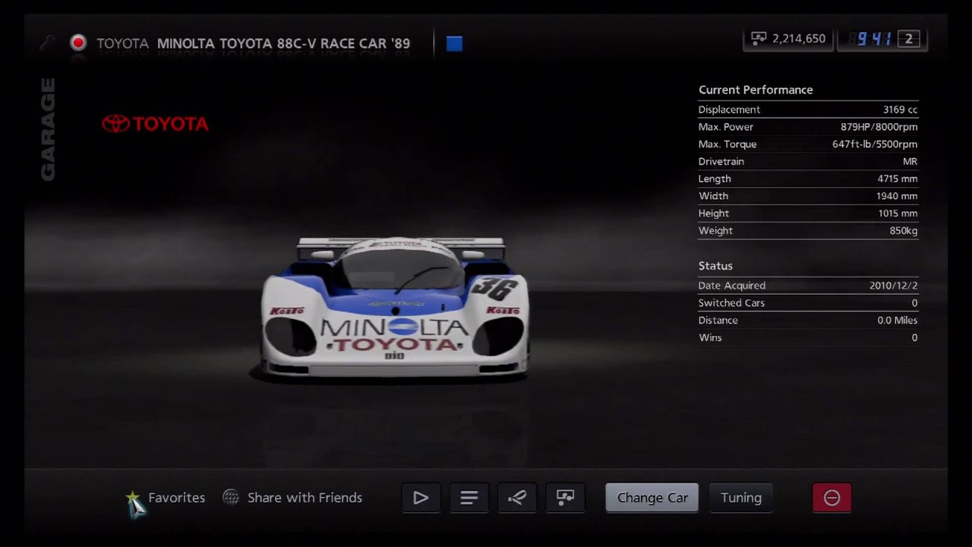Click the red remove car circle button
Image resolution: width=972 pixels, height=547 pixels.
pos(832,498)
